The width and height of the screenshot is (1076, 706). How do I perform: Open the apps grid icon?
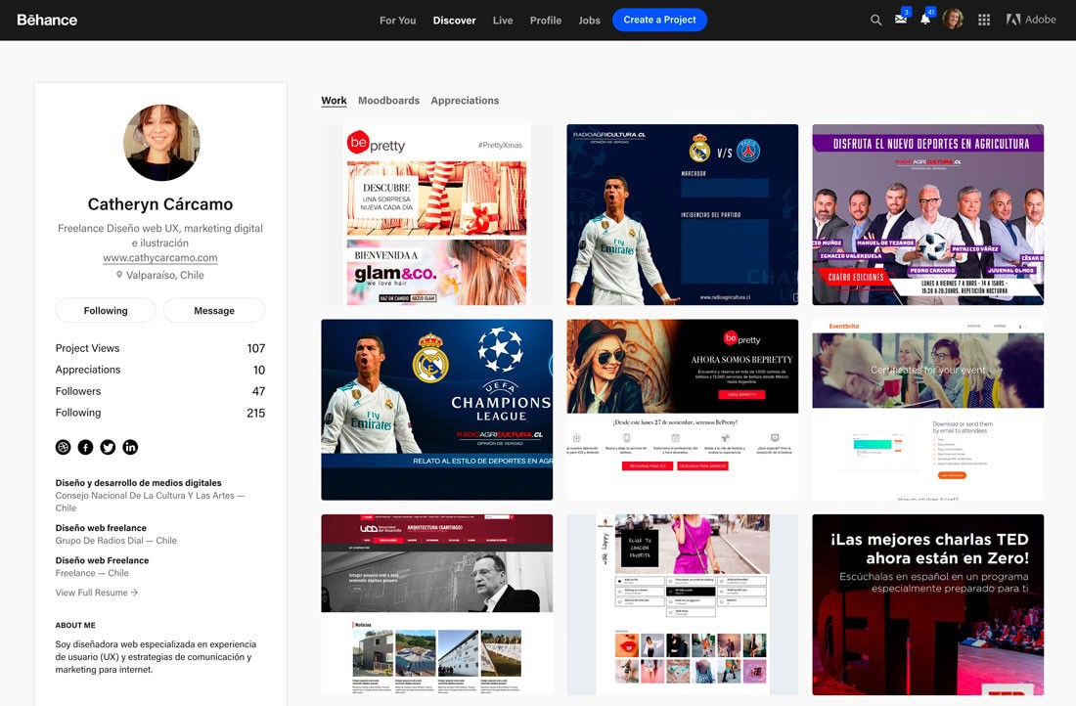click(984, 20)
